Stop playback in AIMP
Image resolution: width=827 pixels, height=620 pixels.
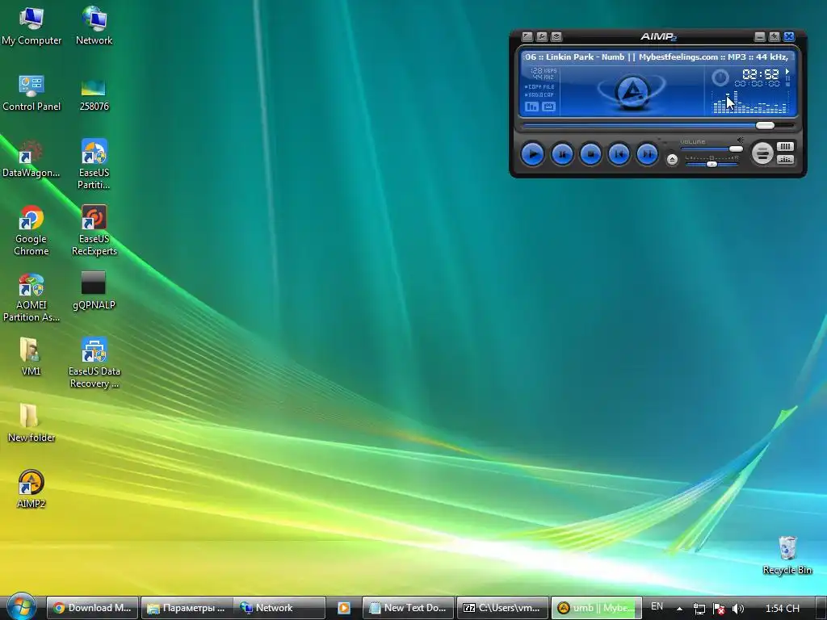click(x=590, y=154)
